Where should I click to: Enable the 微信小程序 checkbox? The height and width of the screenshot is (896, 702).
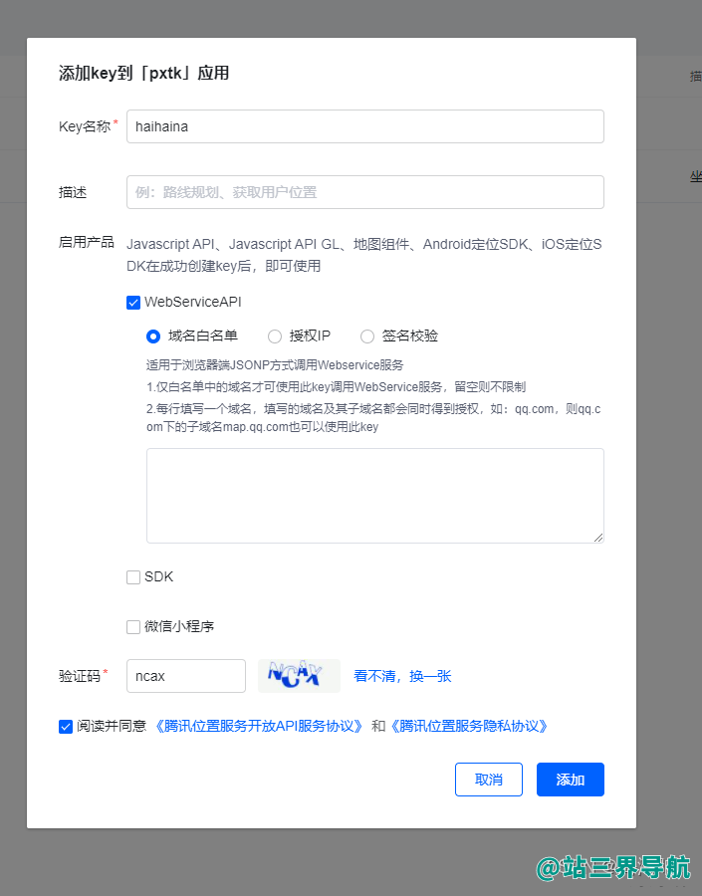133,627
